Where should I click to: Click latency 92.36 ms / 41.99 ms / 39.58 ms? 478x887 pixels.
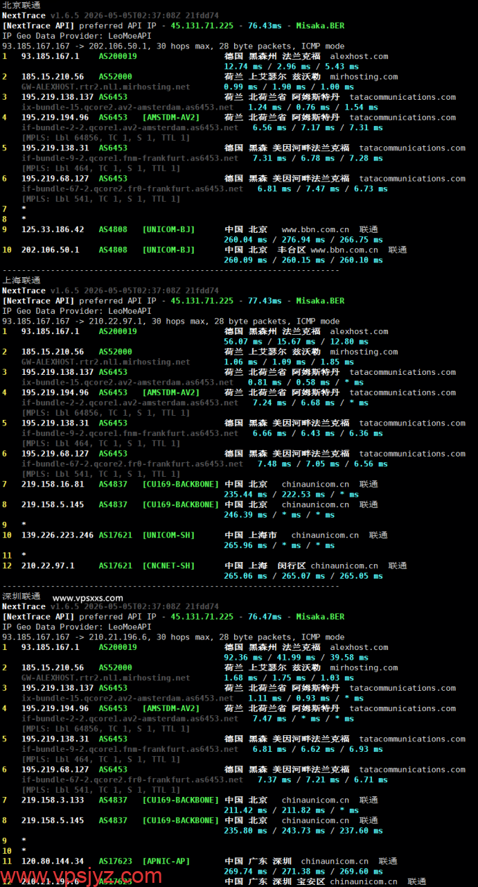coord(296,658)
